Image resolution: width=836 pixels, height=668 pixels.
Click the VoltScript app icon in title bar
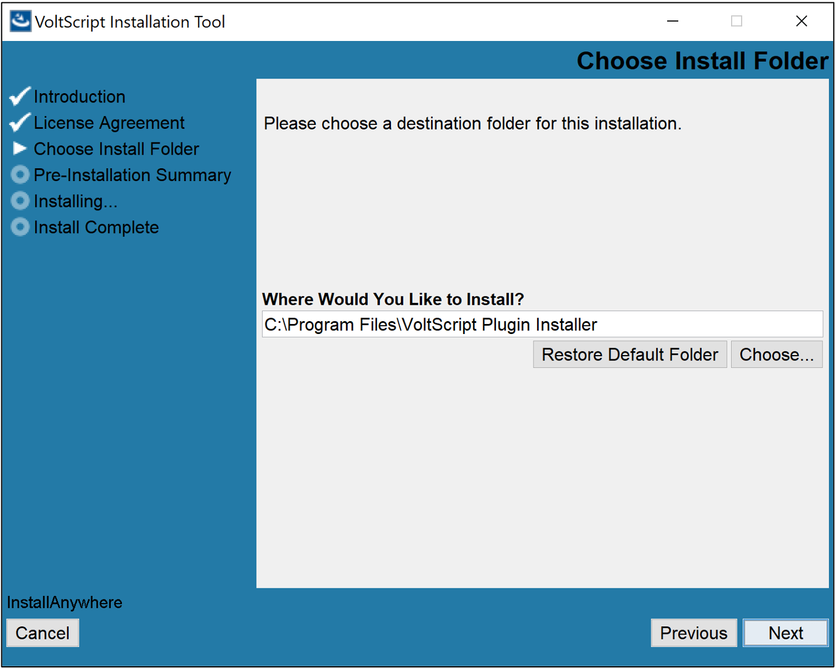[x=21, y=21]
